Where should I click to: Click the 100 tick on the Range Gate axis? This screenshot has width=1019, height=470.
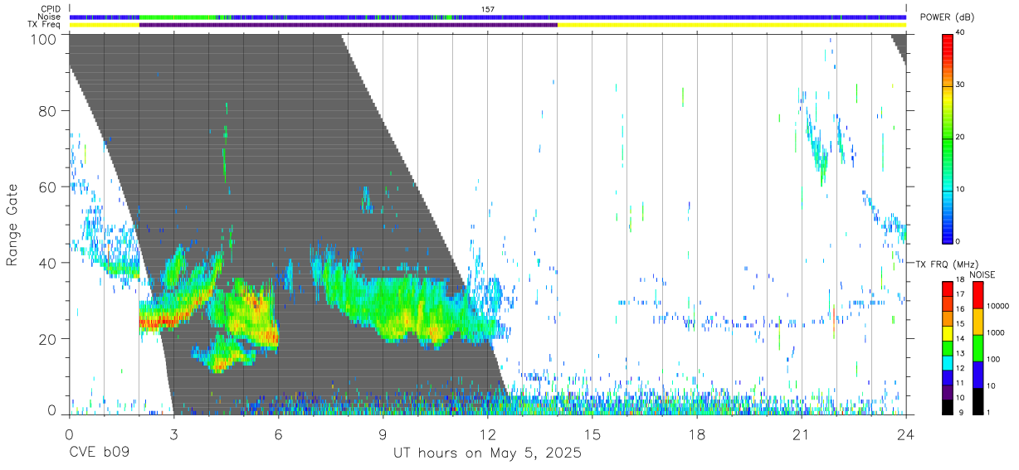pos(43,40)
